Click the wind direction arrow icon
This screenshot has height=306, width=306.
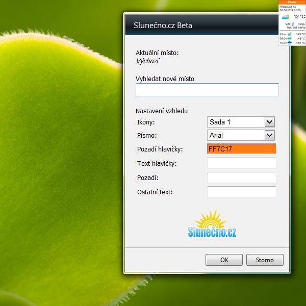coord(293,23)
